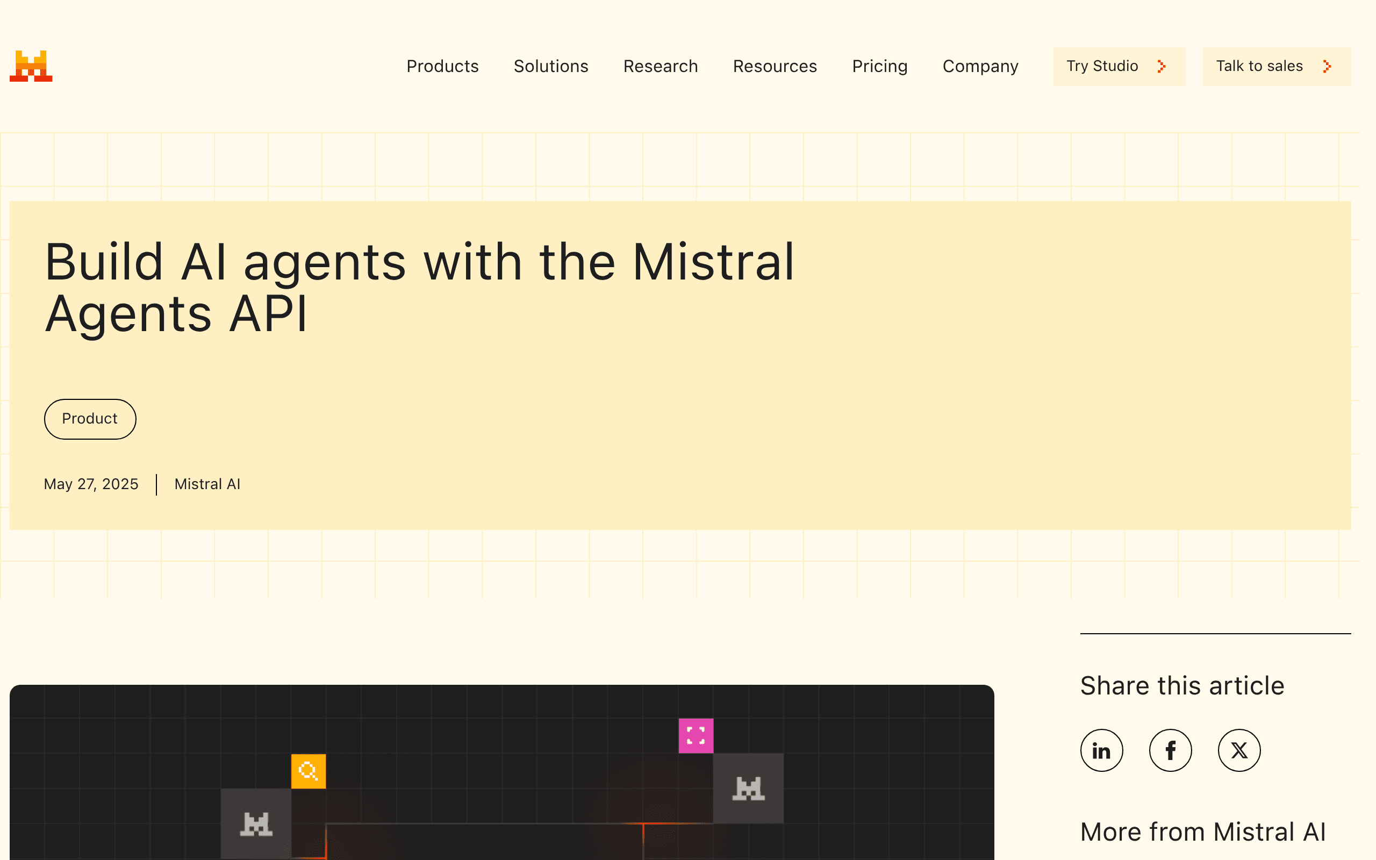The width and height of the screenshot is (1376, 860).
Task: Click the right gray Mistral M tile
Action: click(x=748, y=789)
